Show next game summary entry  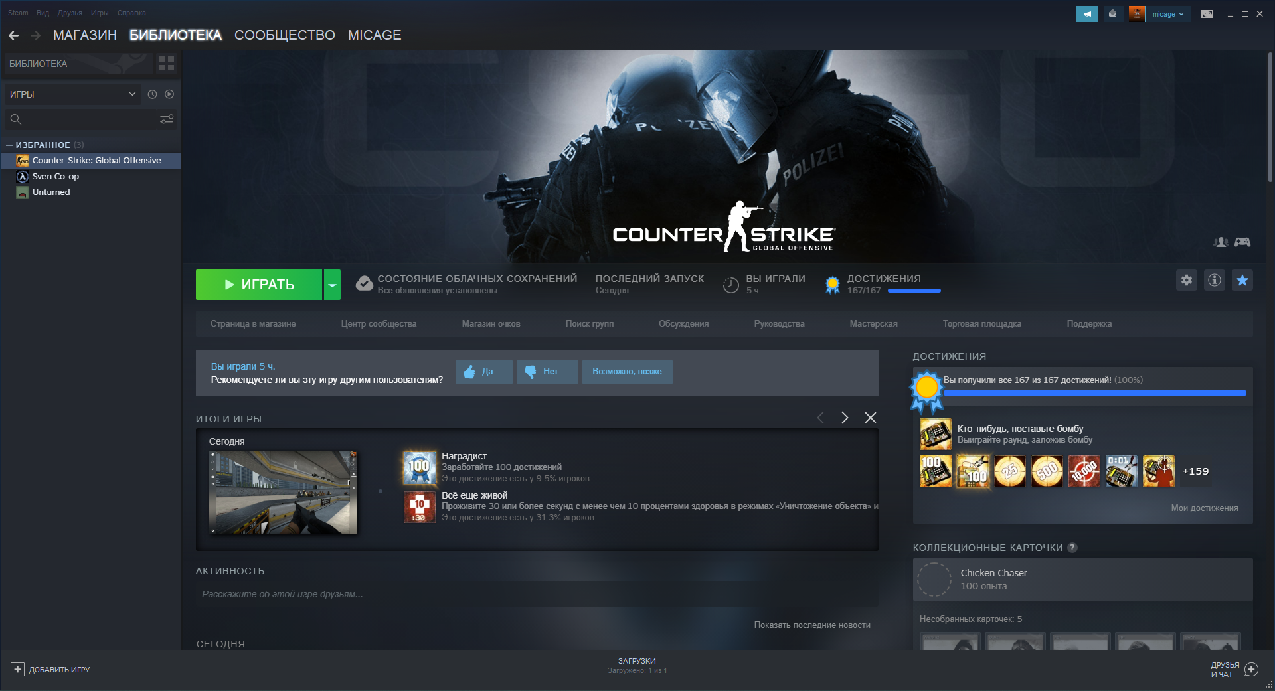(x=845, y=418)
